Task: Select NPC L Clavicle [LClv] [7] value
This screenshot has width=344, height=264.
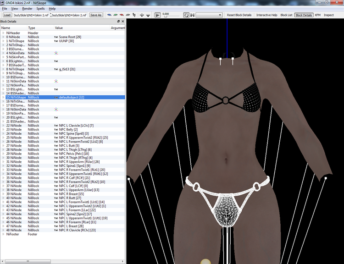Action: (76, 126)
